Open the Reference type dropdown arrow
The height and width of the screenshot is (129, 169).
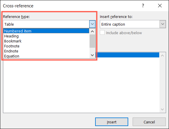click(x=92, y=24)
